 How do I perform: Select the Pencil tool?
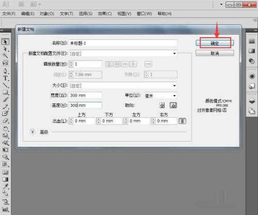[x=5, y=106]
